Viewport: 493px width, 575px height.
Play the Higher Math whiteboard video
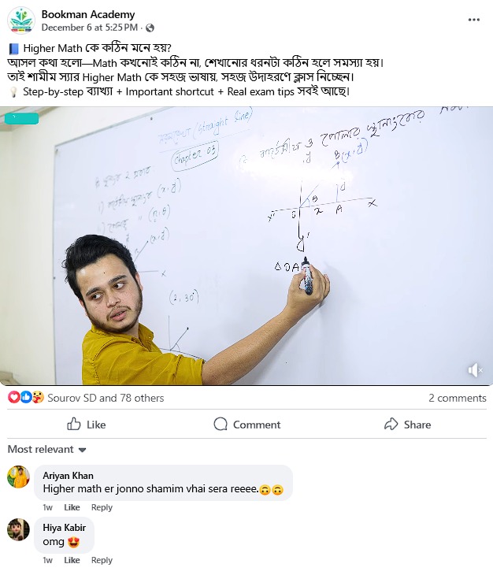coord(246,246)
